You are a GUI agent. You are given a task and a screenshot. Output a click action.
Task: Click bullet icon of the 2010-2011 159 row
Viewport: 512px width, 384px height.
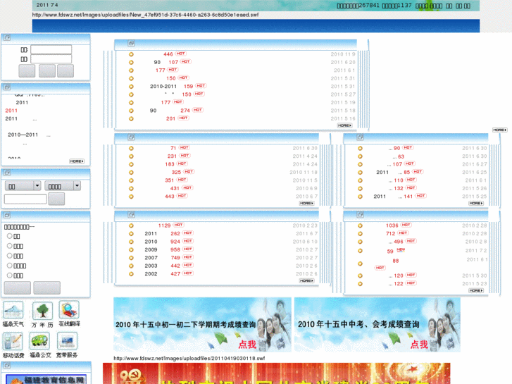pyautogui.click(x=131, y=87)
